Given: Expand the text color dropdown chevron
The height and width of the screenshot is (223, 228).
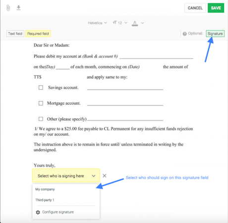Looking at the screenshot, I should tap(142, 23).
